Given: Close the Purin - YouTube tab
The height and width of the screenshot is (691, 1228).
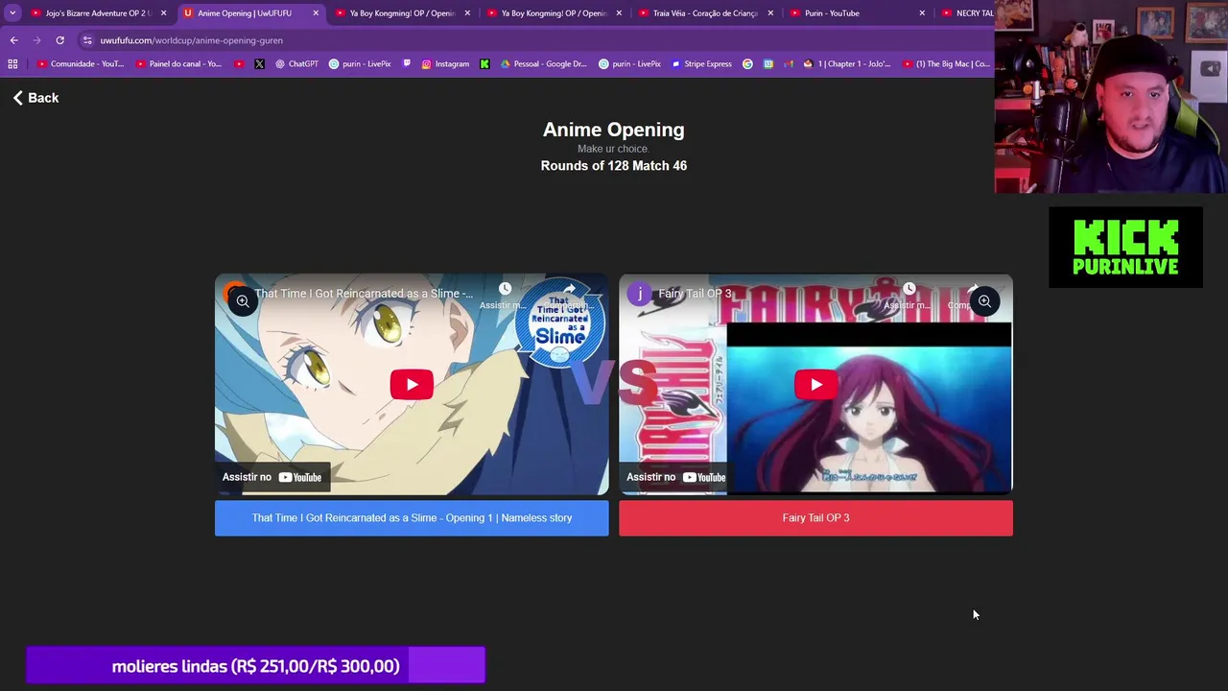Looking at the screenshot, I should point(922,13).
